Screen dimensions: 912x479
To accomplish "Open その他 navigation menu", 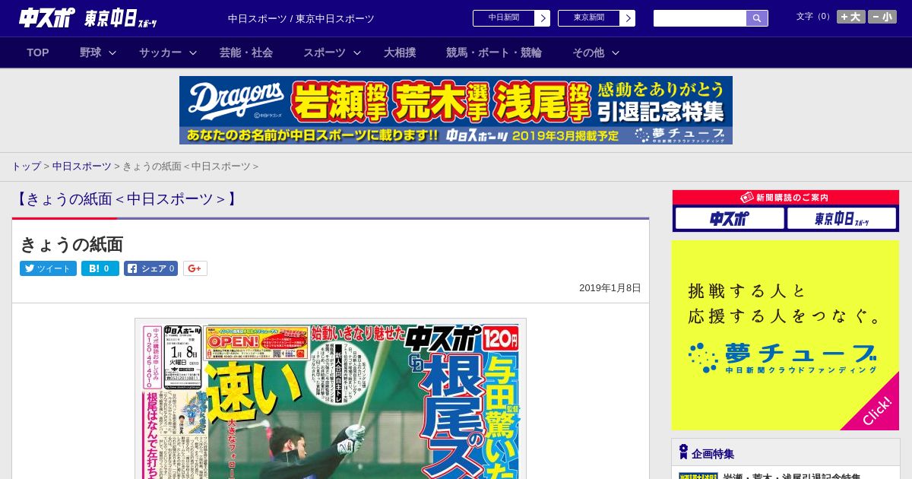I will [x=588, y=52].
